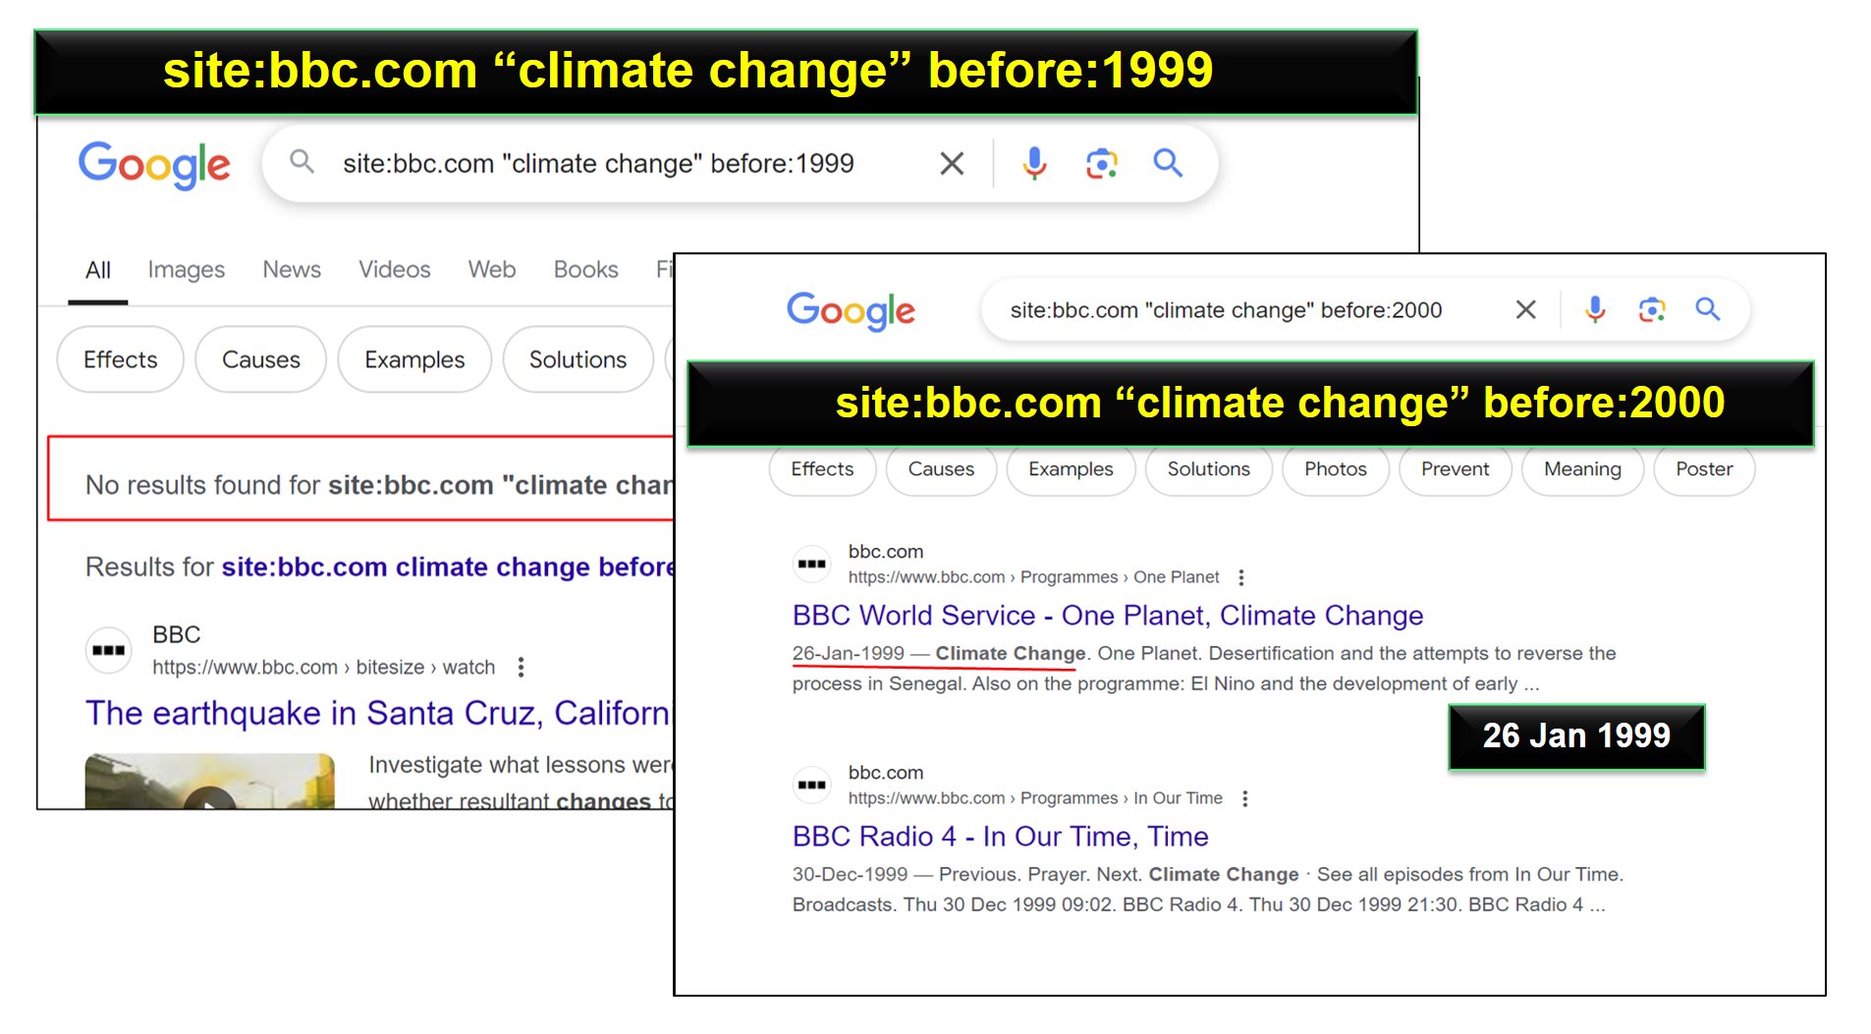Switch to the Images tab
Screen dimensions: 1871x1034
186,270
